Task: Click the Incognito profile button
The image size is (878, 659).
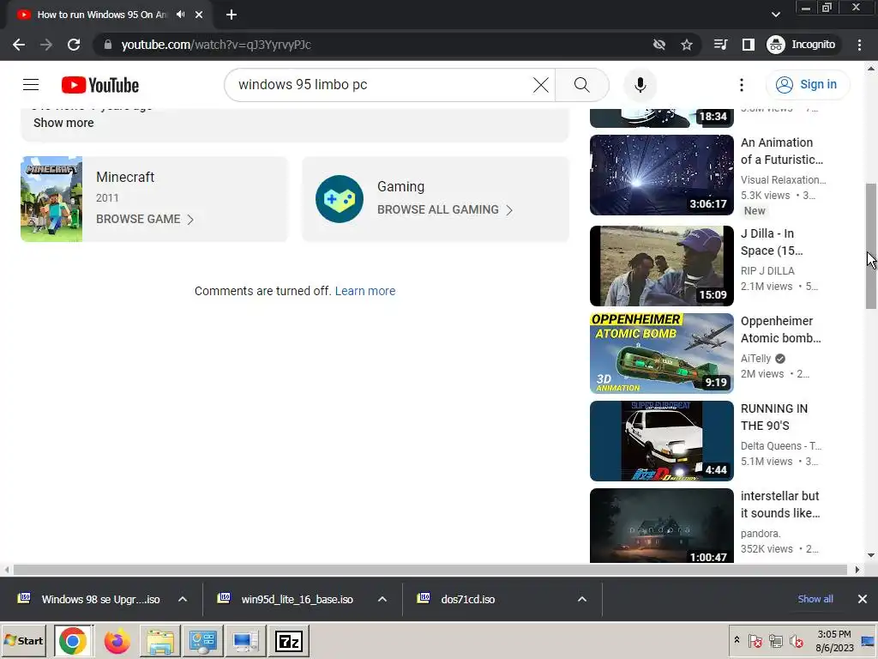Action: click(802, 45)
